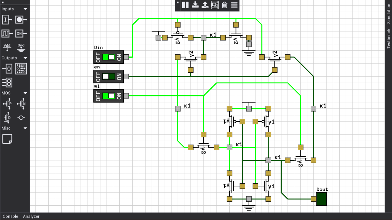This screenshot has height=220, width=392.
Task: Pause the running simulation
Action: click(185, 5)
